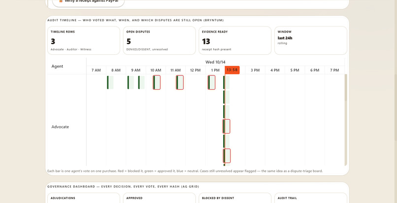The height and width of the screenshot is (203, 397).
Task: Click the 7 AM time column header
Action: (x=96, y=70)
